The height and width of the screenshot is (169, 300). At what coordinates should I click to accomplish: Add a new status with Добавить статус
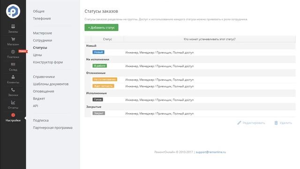101,27
